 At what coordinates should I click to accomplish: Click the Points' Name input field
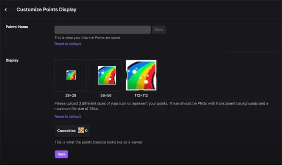[x=103, y=30]
